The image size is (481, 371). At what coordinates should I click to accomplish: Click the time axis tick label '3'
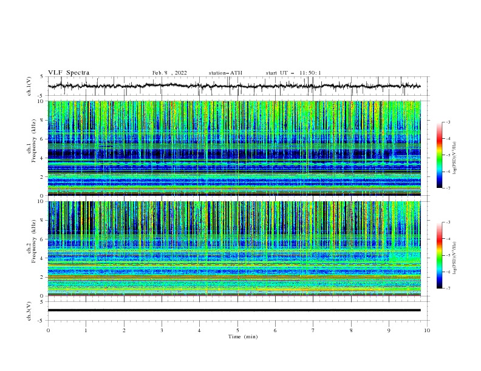(x=162, y=330)
